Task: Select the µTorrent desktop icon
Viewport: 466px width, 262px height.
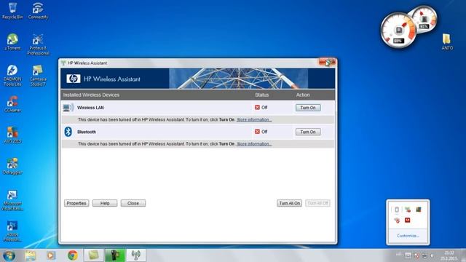Action: point(12,42)
